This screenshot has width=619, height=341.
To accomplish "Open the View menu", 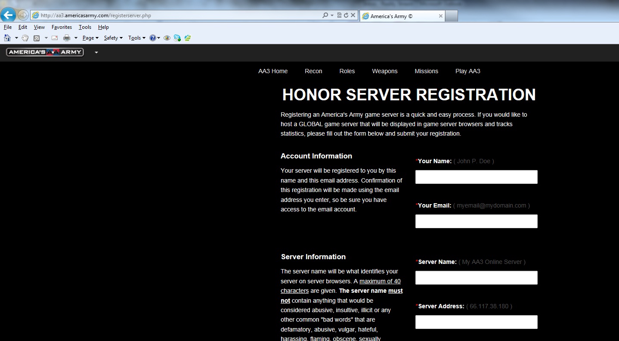I will click(x=39, y=27).
